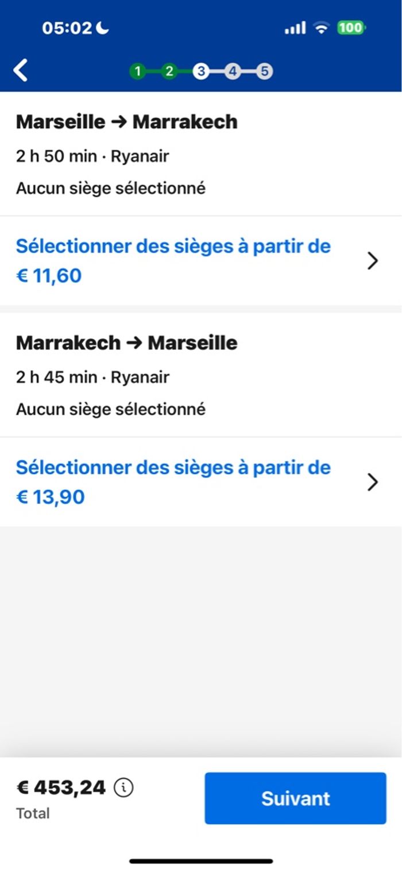Tap the back arrow icon

pos(21,70)
